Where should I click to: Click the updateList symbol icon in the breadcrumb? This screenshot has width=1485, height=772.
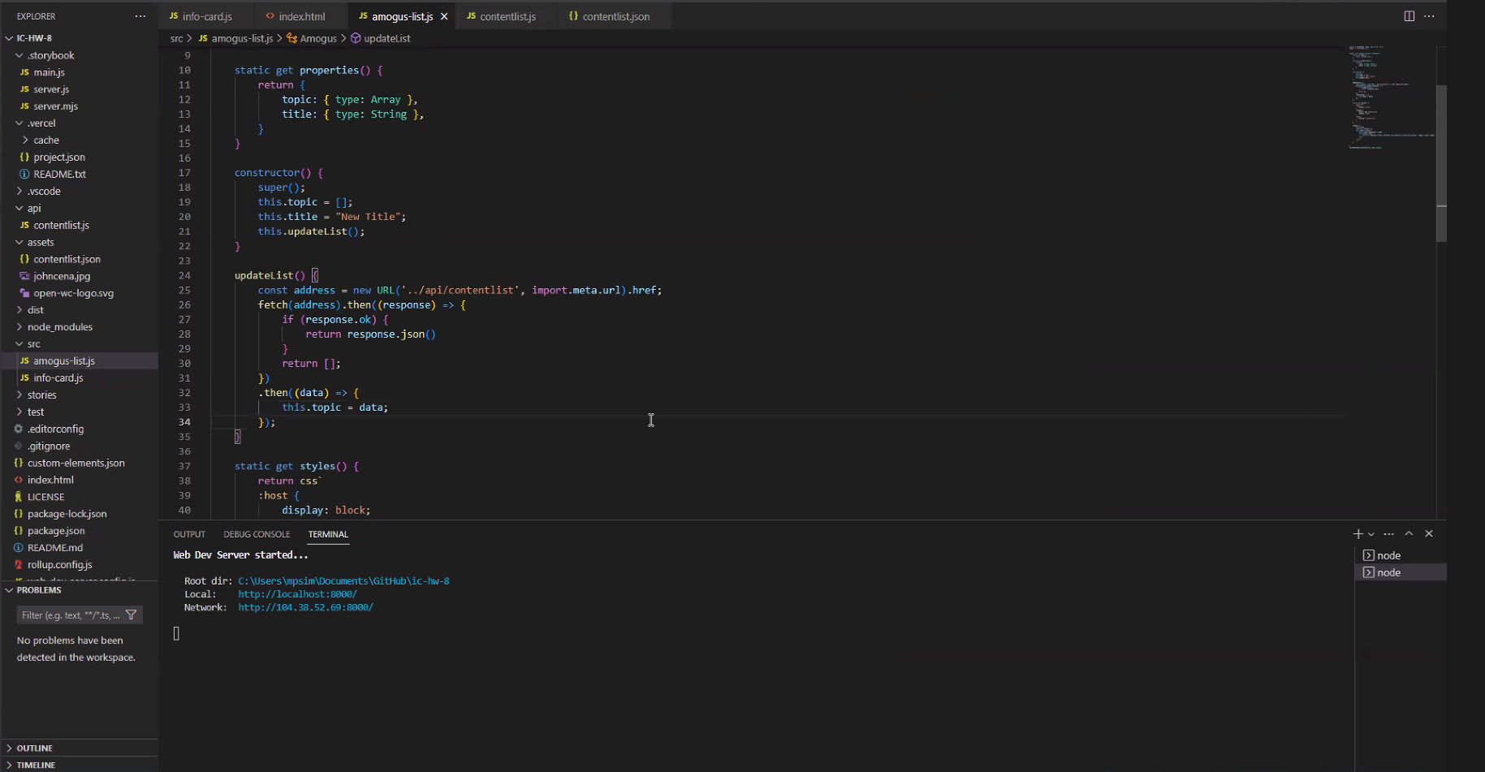(x=355, y=38)
